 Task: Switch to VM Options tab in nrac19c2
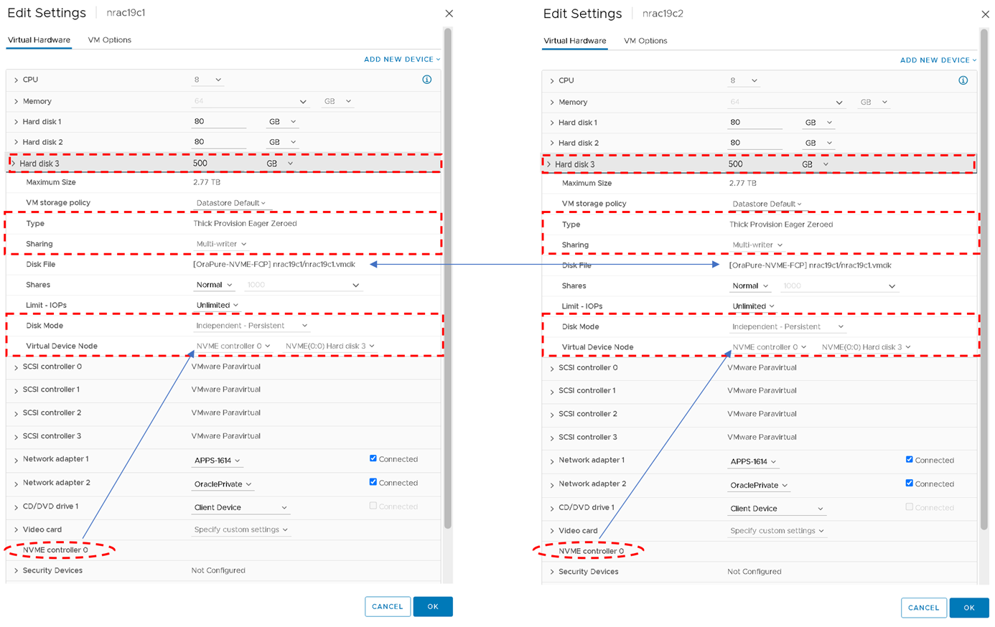[645, 40]
